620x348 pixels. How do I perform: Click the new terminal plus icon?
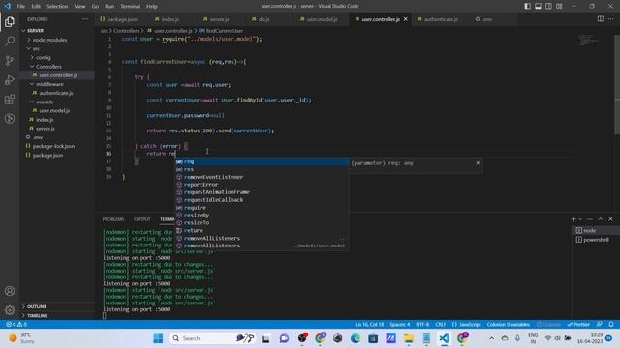click(573, 219)
